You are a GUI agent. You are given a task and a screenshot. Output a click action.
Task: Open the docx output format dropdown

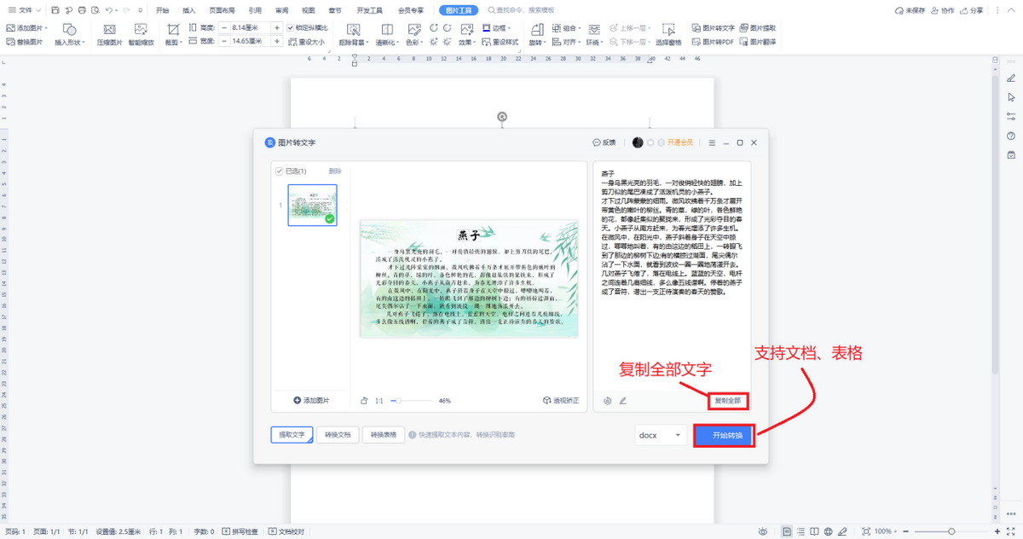pyautogui.click(x=660, y=435)
